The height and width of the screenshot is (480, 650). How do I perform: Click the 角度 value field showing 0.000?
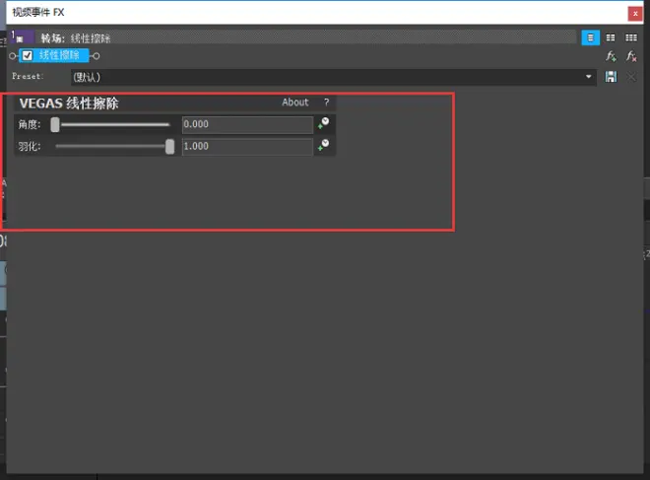(x=247, y=124)
